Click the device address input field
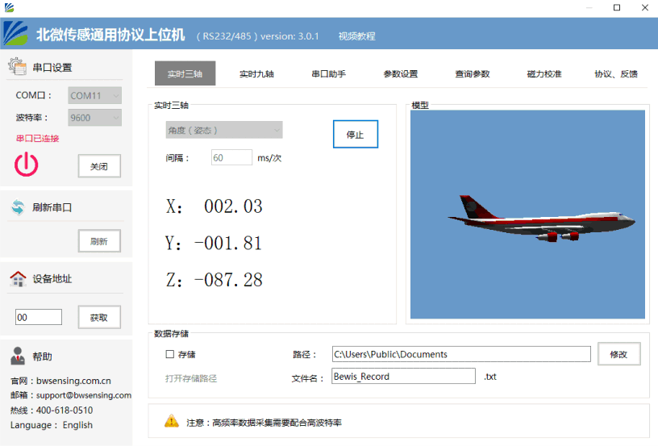Screen dimensions: 658x446 coord(39,317)
